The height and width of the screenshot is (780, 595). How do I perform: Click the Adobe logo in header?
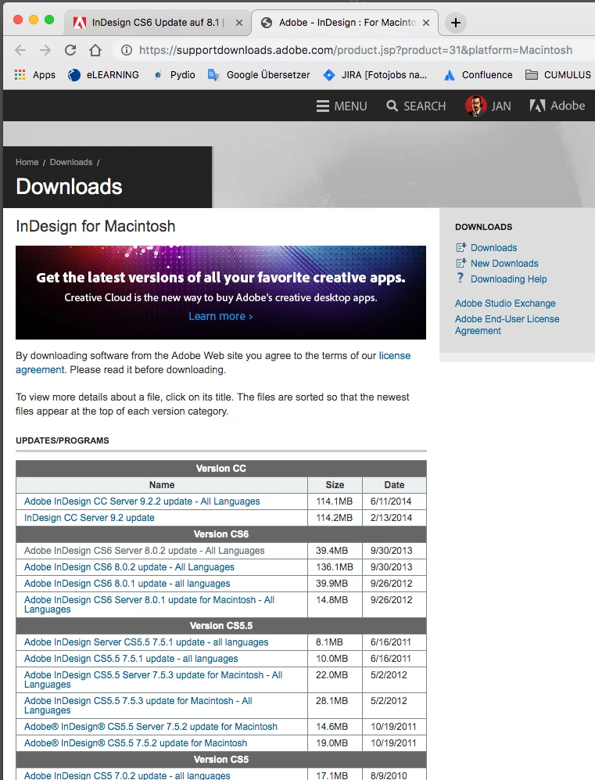pos(557,106)
